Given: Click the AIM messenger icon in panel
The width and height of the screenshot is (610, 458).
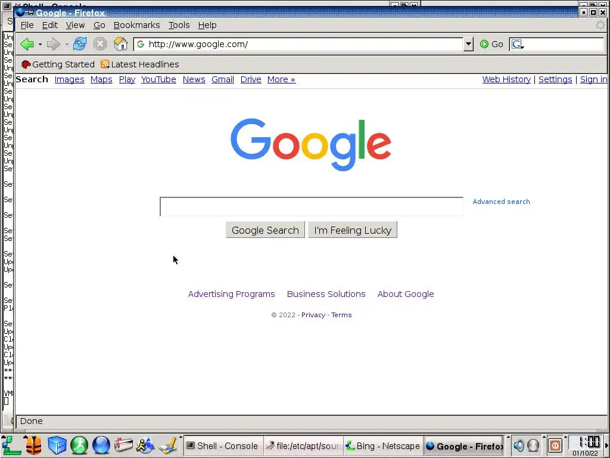Looking at the screenshot, I should (145, 445).
